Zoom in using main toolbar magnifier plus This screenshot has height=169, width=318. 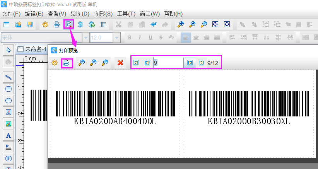181,24
